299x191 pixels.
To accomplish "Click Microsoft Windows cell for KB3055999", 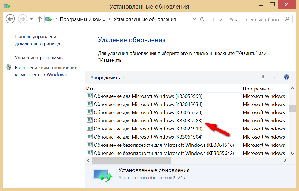I will [x=264, y=96].
